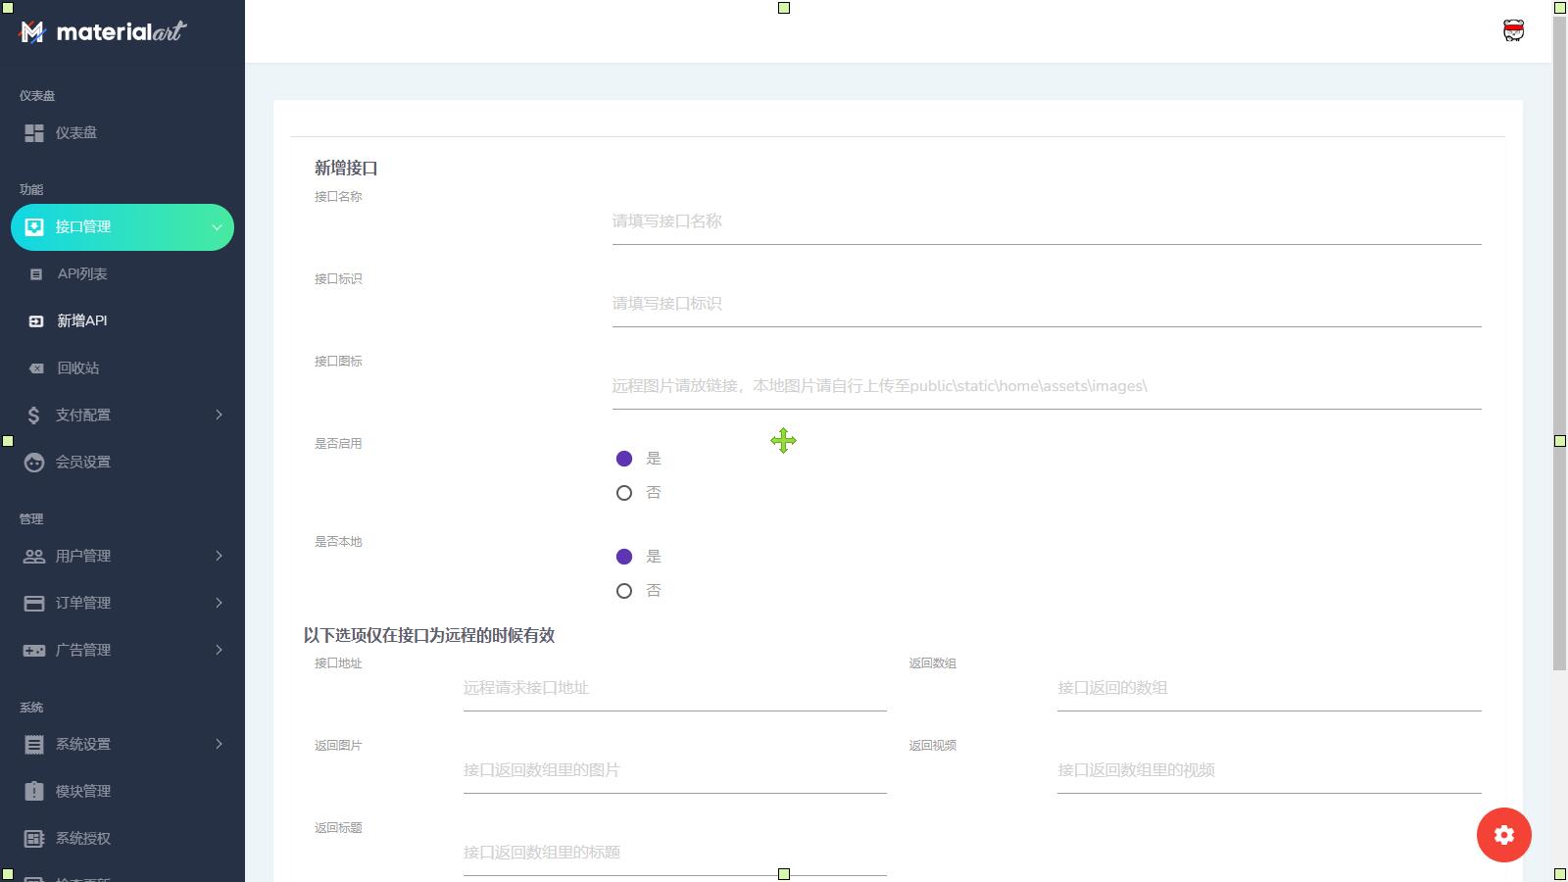Expand the 支付配置 submenu

coord(219,416)
